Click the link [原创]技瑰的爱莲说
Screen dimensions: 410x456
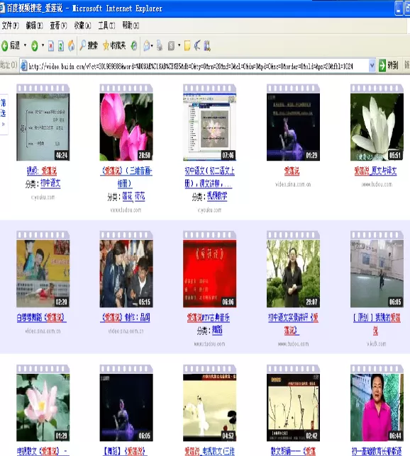377,324
